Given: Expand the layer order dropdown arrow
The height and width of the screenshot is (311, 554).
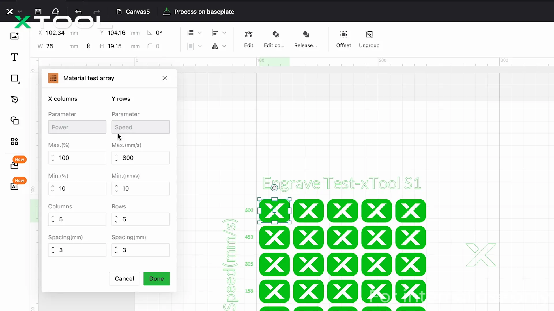Looking at the screenshot, I should tap(200, 33).
